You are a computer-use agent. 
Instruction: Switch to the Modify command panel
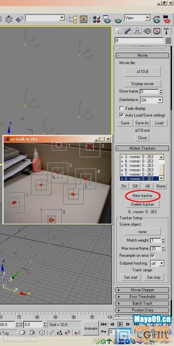point(128,31)
